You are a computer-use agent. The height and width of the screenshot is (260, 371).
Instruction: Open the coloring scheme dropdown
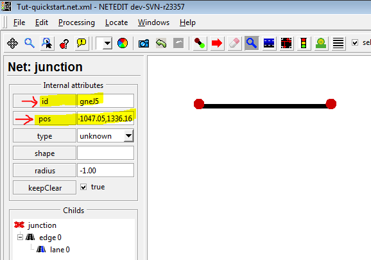pos(104,43)
